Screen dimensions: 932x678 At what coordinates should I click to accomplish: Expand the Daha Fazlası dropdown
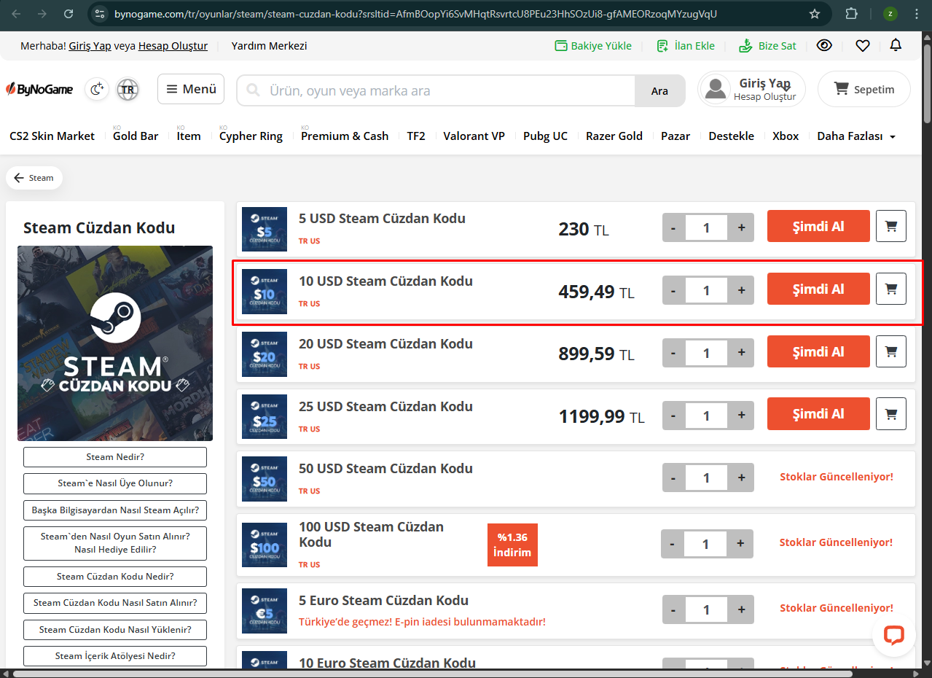(x=856, y=136)
